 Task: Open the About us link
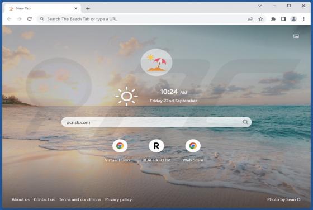(x=20, y=199)
